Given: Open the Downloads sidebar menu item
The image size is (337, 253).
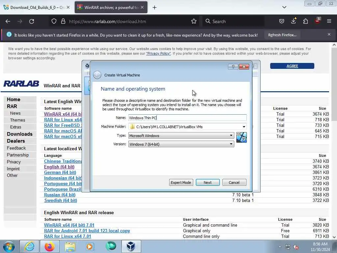Looking at the screenshot, I should [x=19, y=134].
